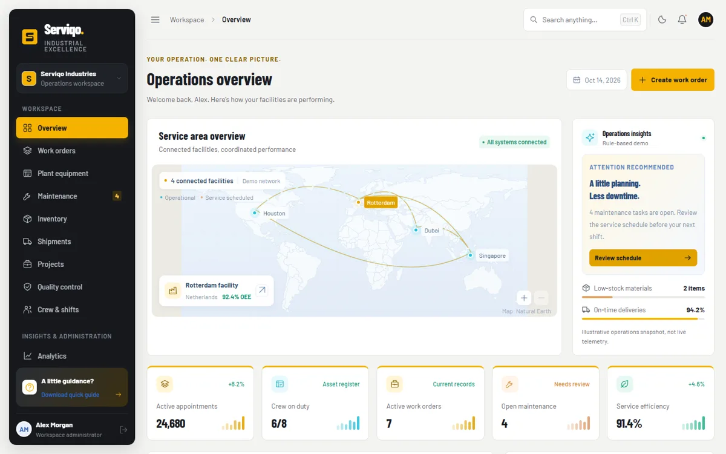This screenshot has height=454, width=726.
Task: Click the sign-out icon beside Alex Morgan
Action: coord(123,429)
